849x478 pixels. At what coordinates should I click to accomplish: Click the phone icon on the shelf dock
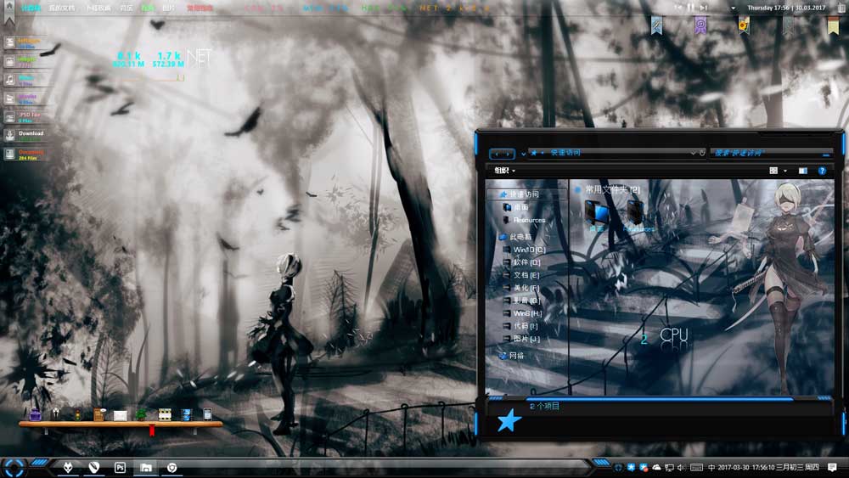tap(207, 414)
